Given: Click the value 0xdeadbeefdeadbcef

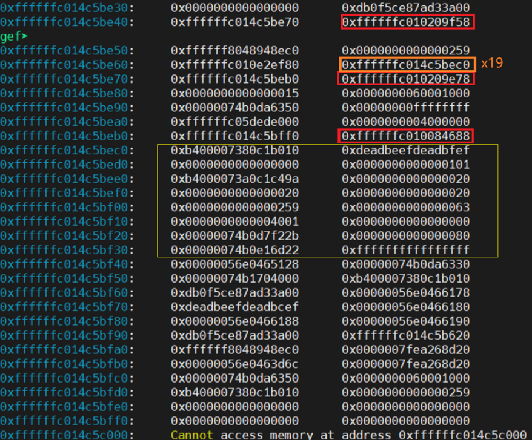Looking at the screenshot, I should point(234,307).
